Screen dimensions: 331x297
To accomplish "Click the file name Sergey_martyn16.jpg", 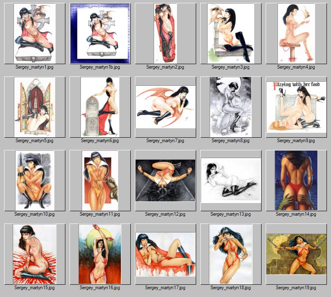I will (100, 288).
